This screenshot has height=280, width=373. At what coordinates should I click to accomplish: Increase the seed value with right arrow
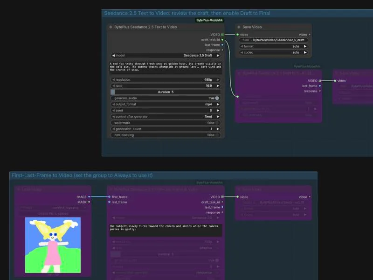(218, 111)
